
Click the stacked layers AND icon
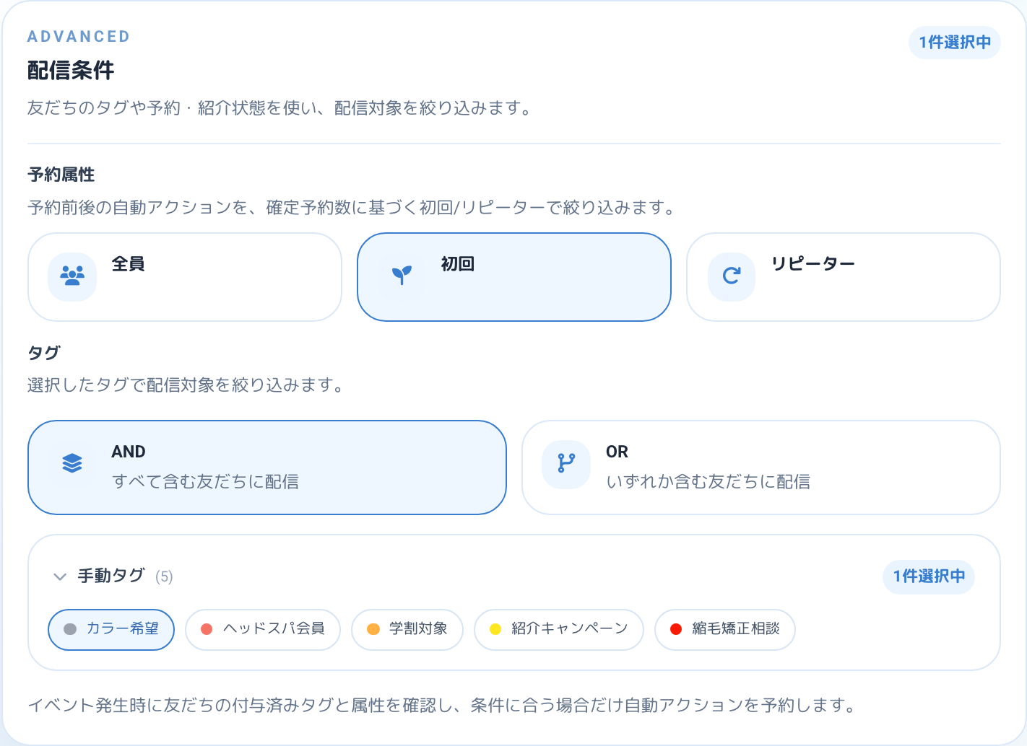tap(72, 463)
